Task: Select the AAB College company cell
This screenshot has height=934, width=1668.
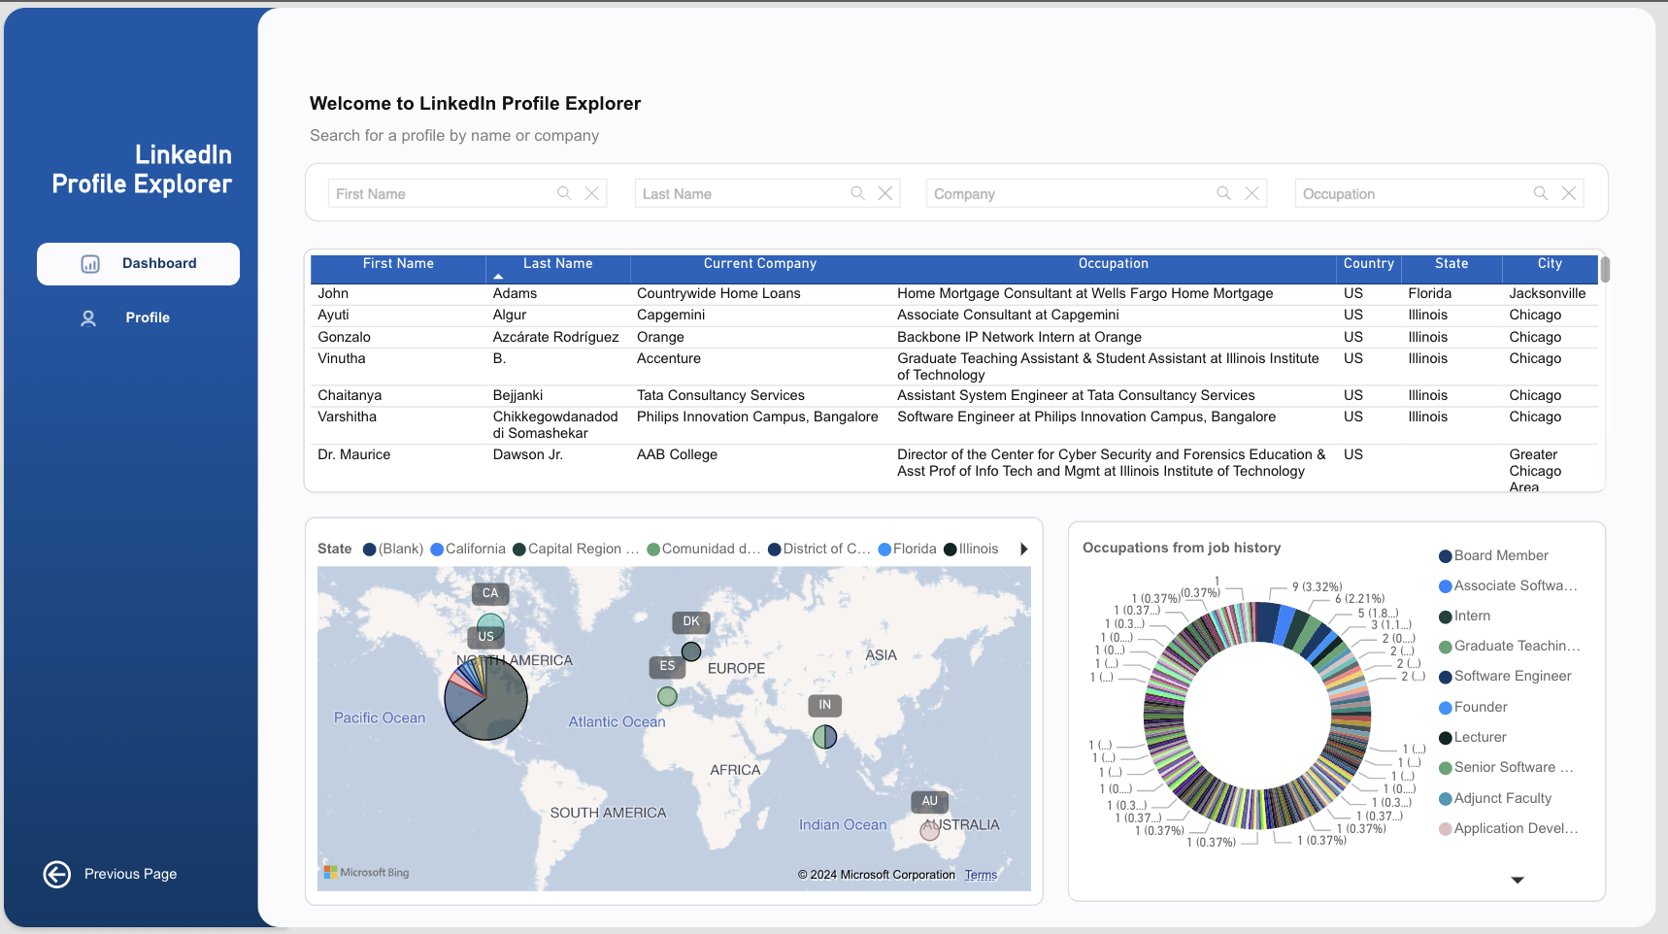Action: 677,455
